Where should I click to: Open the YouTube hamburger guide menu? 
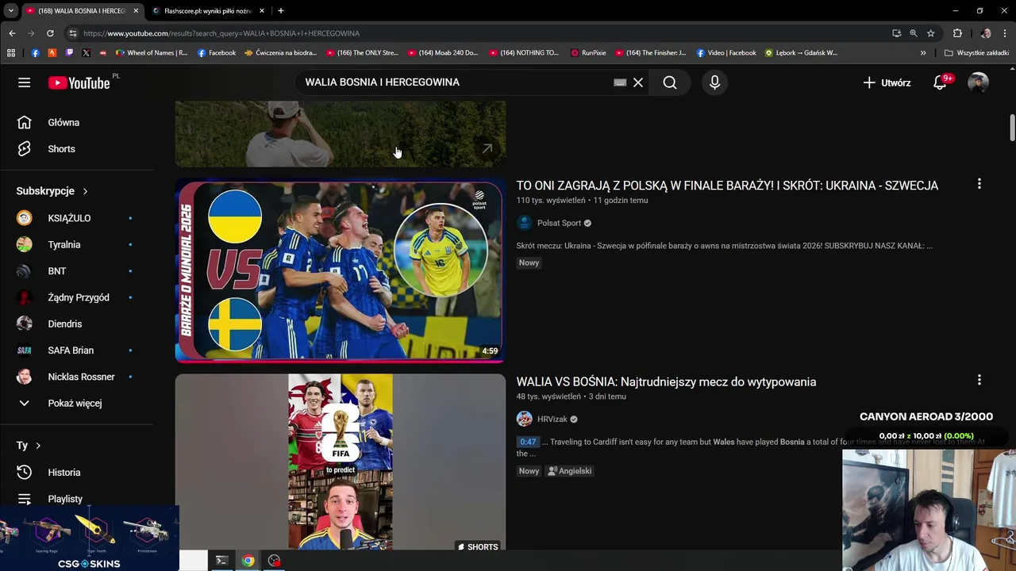(x=25, y=82)
